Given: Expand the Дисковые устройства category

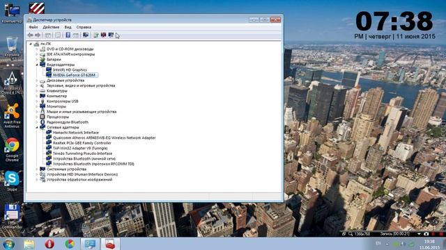Looking at the screenshot, I should (37, 81).
